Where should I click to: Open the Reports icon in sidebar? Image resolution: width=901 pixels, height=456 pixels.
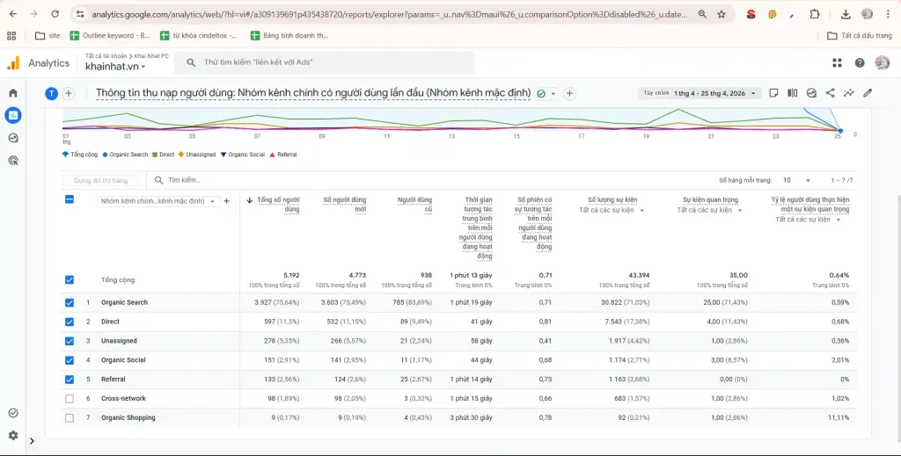(x=13, y=115)
